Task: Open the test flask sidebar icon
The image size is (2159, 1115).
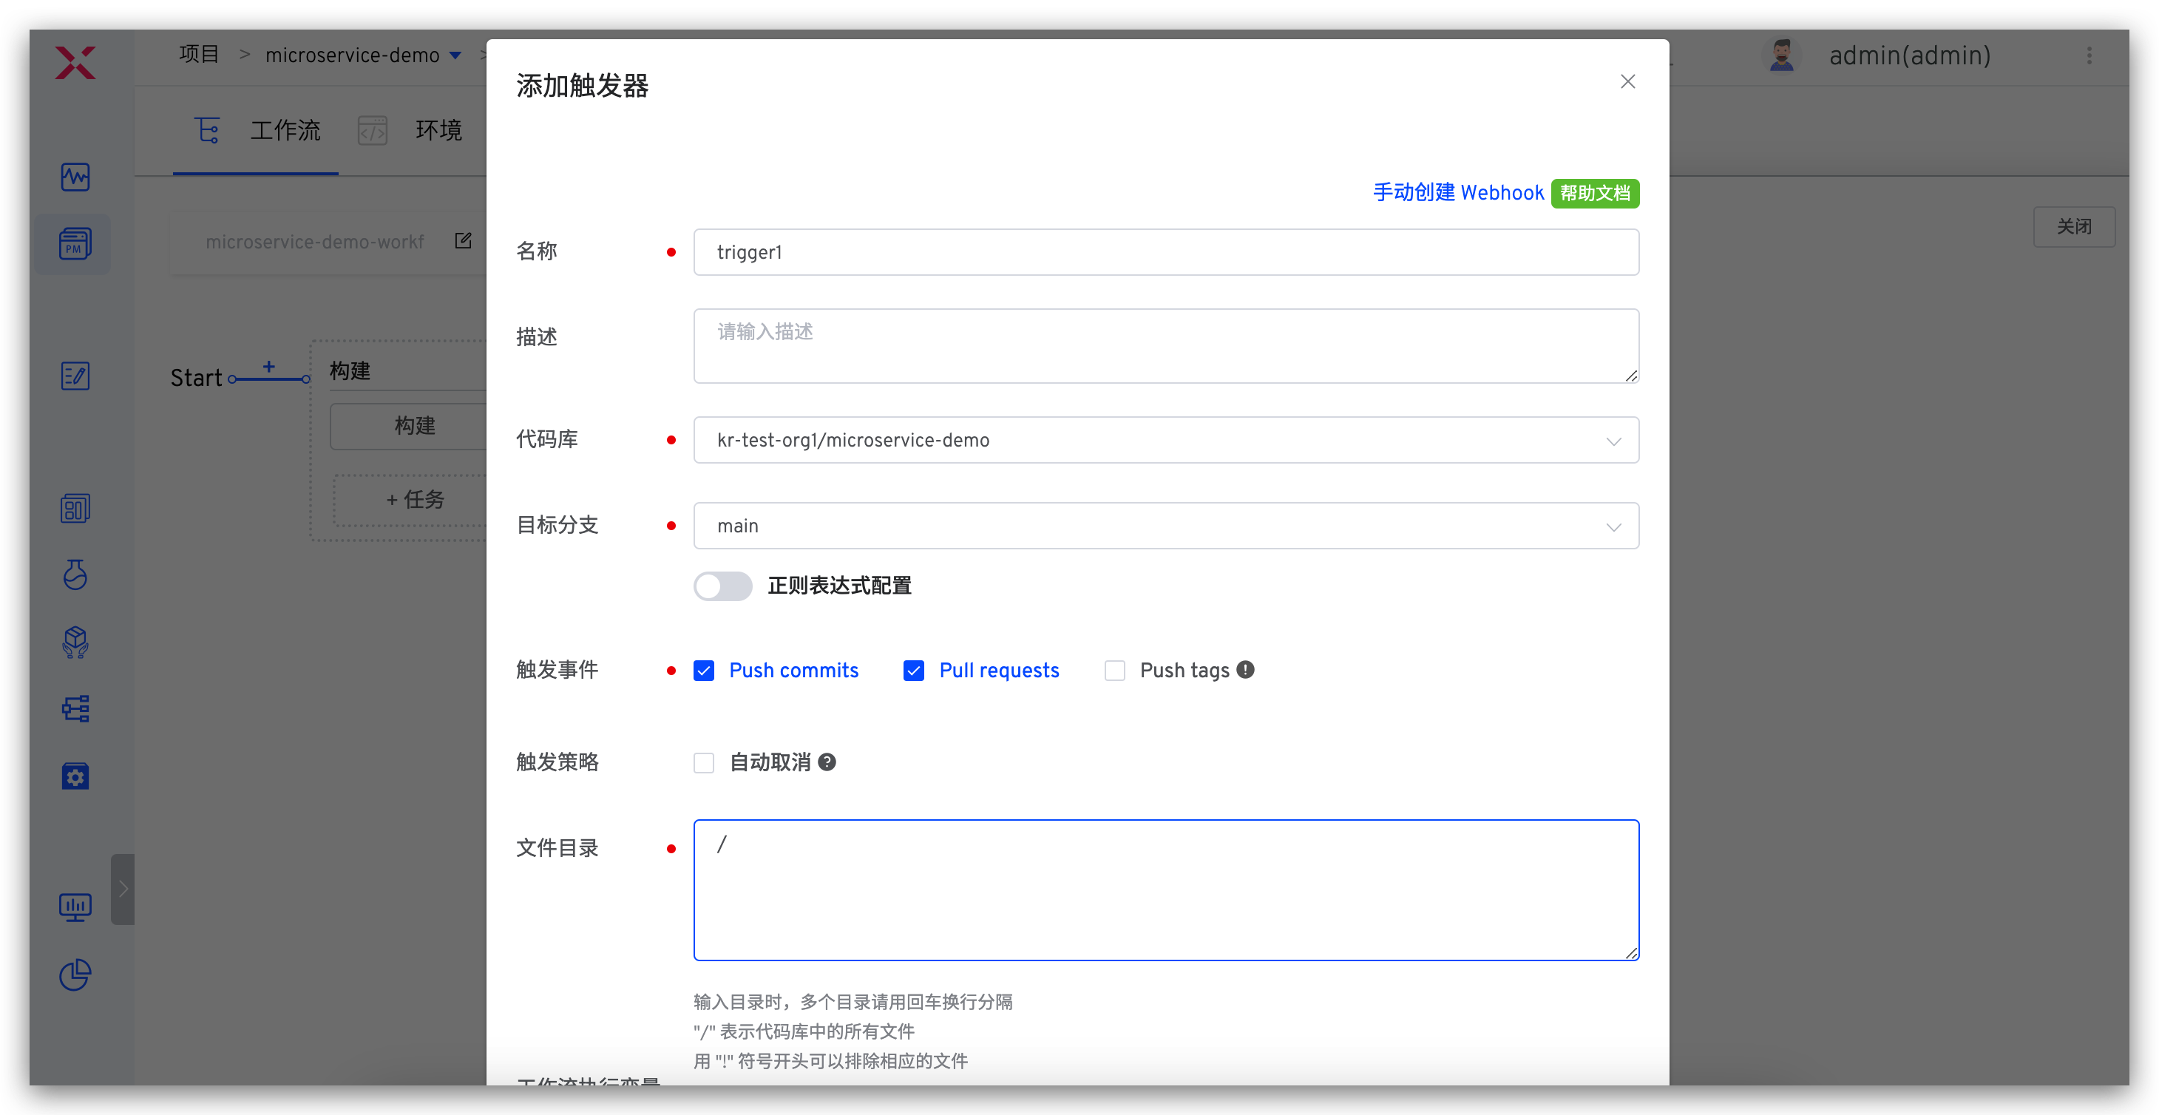Action: point(75,575)
